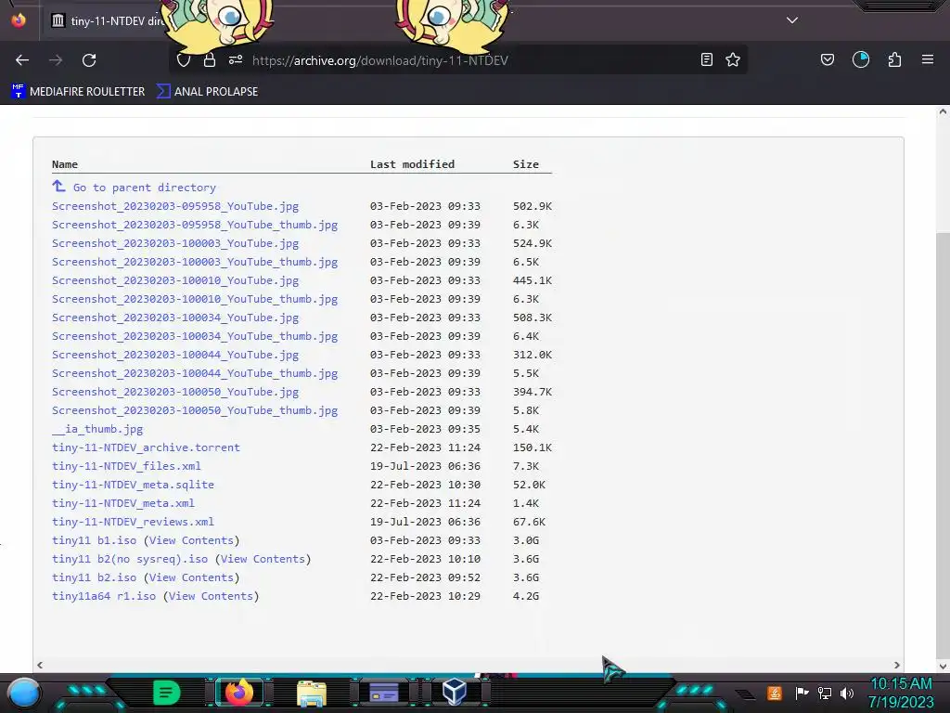Download tiny-11-NTDEV_archive.torrent

pyautogui.click(x=146, y=447)
